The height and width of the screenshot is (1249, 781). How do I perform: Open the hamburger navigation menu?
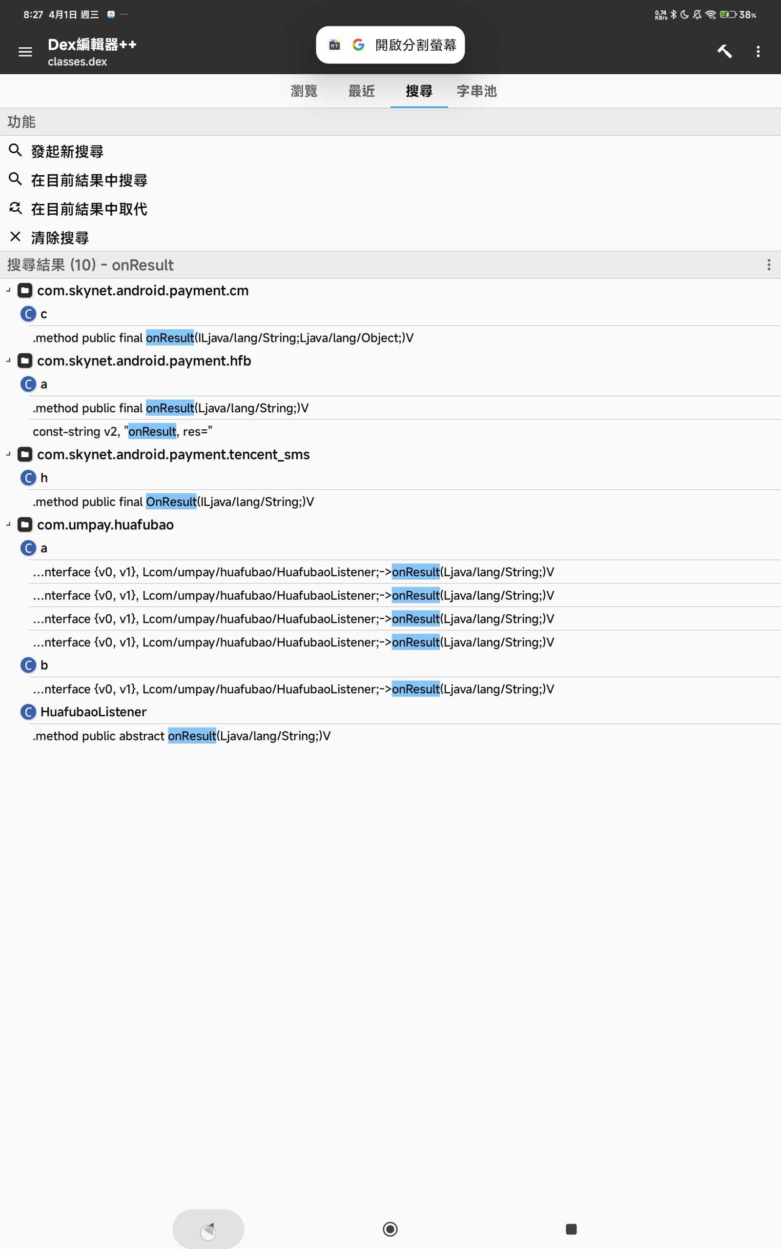(25, 52)
